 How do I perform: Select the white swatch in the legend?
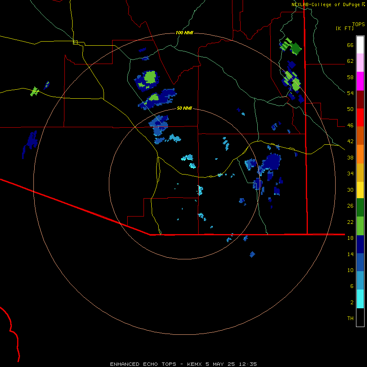[x=360, y=45]
